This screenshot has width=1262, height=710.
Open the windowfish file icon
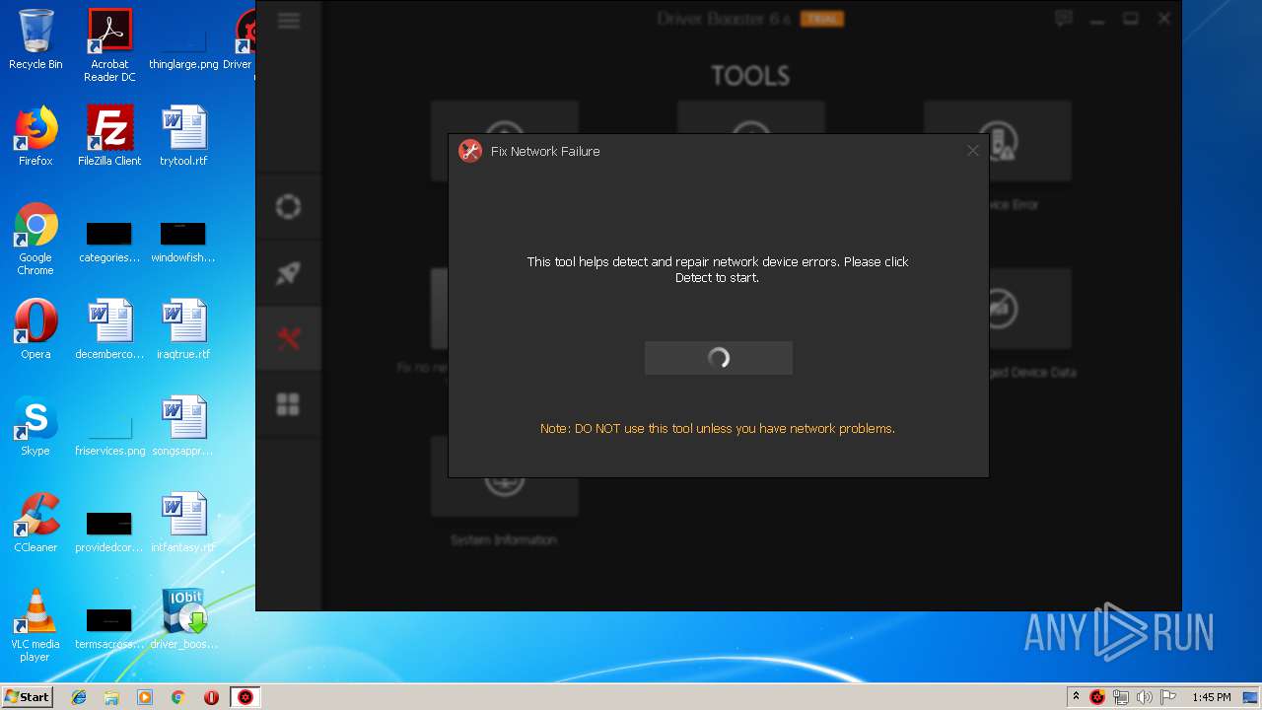[183, 243]
